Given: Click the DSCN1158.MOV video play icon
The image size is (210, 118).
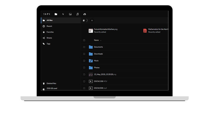Looking at the screenshot, I should (x=91, y=81).
